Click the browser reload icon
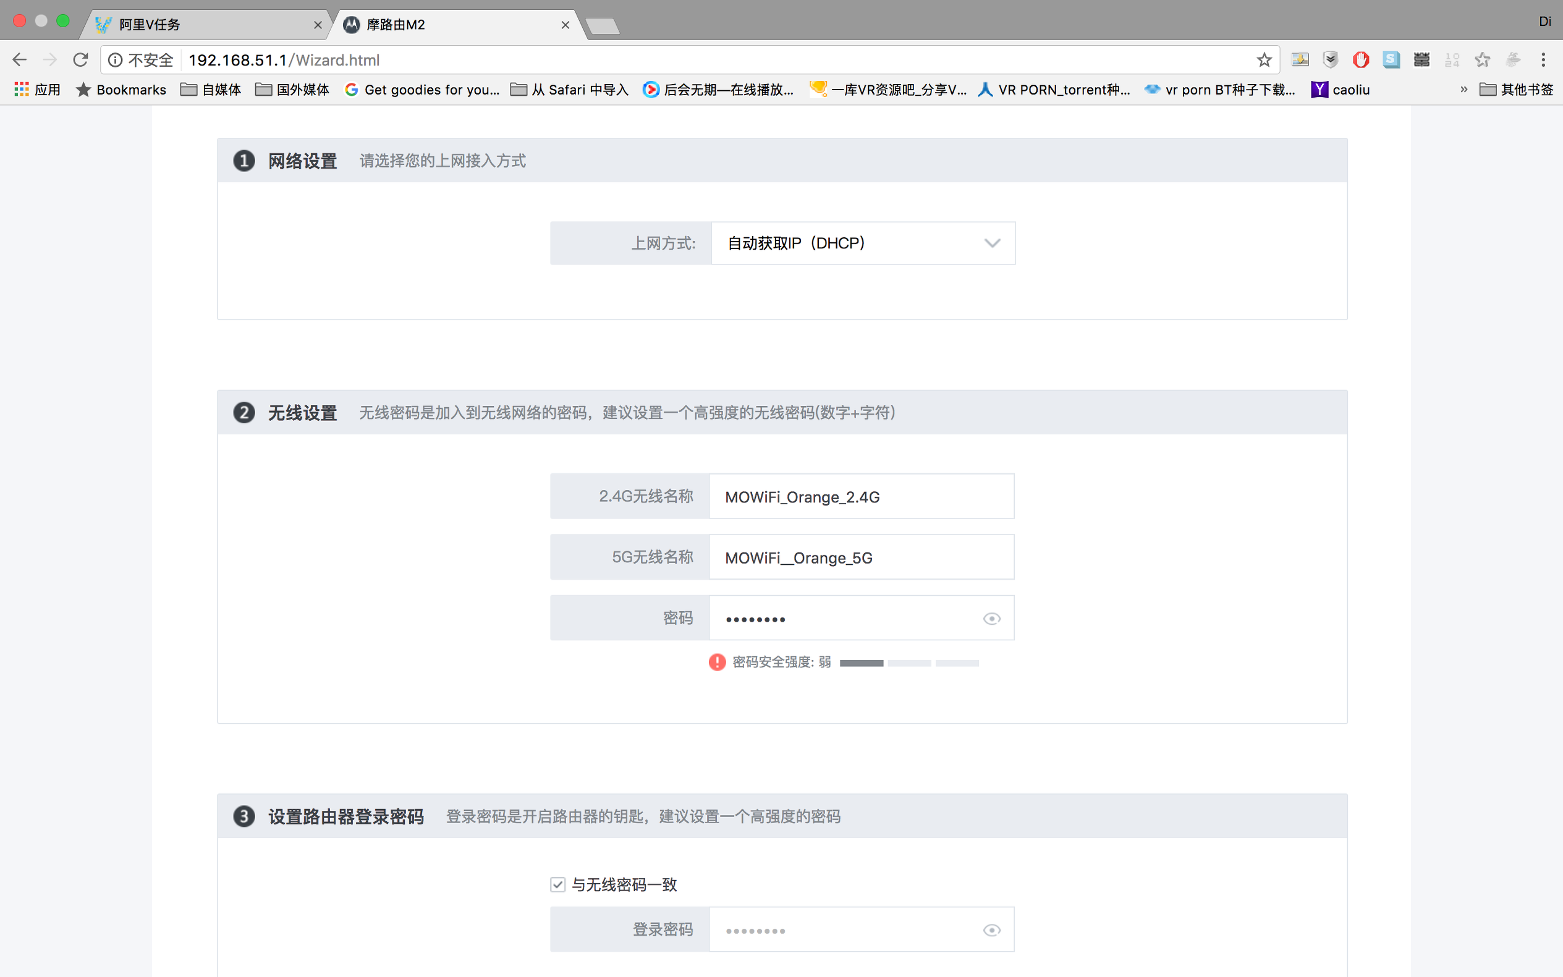The image size is (1563, 977). pyautogui.click(x=80, y=60)
